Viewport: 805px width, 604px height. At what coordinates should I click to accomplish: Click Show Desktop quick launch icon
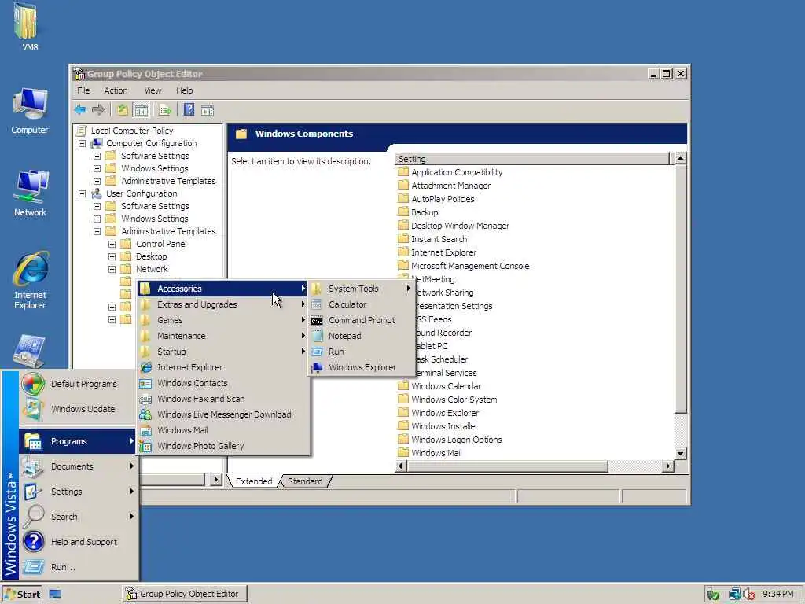pos(55,595)
